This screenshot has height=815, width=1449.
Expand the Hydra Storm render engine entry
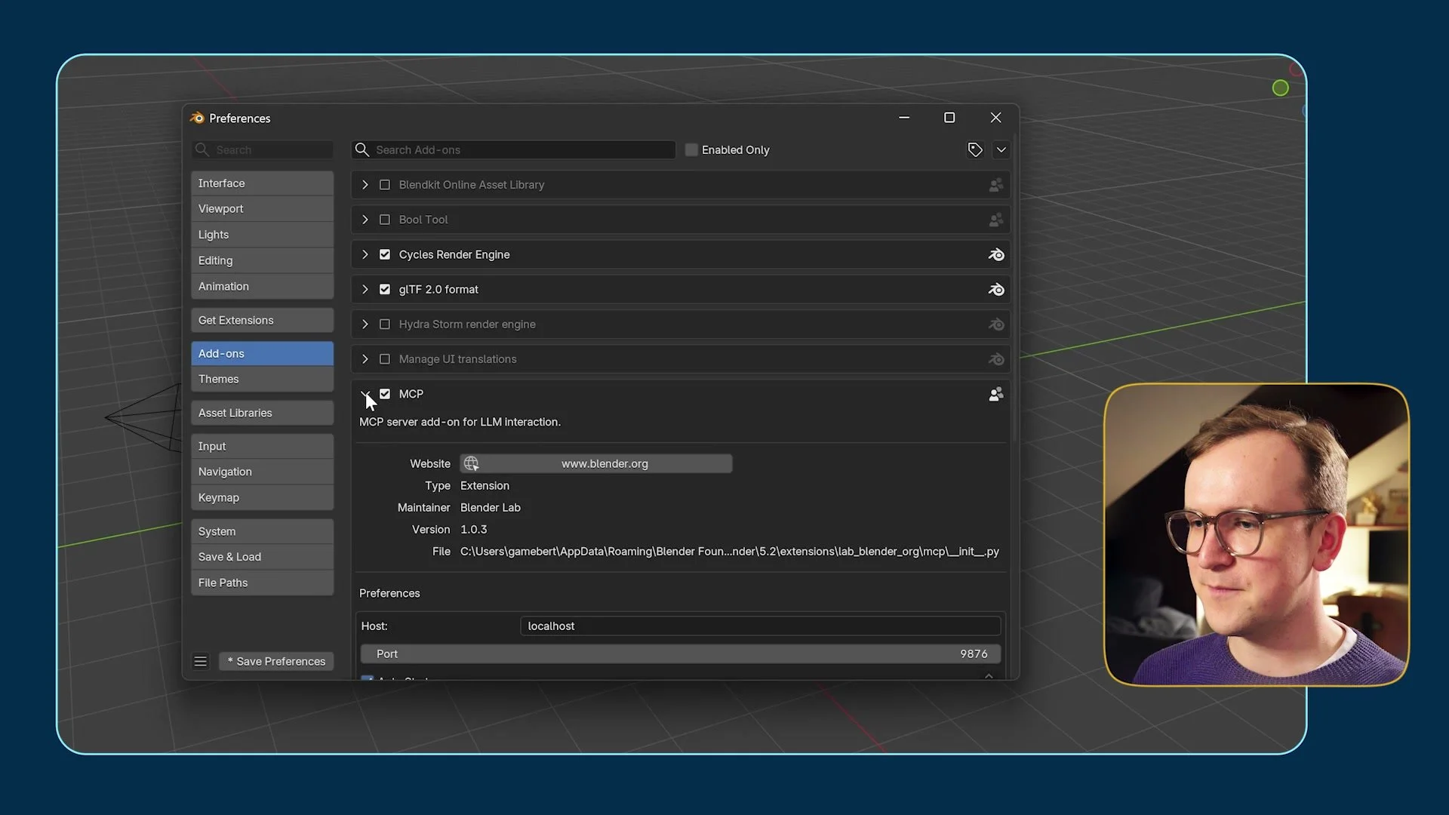pyautogui.click(x=365, y=324)
